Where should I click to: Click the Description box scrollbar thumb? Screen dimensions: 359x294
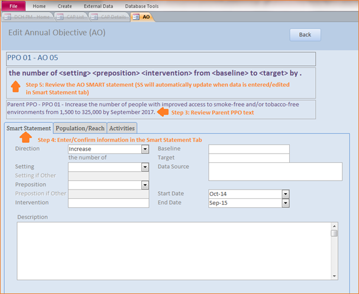(x=334, y=233)
